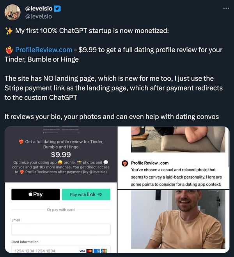
Task: Click the blue Twitter bird badge
Action: click(x=57, y=9)
